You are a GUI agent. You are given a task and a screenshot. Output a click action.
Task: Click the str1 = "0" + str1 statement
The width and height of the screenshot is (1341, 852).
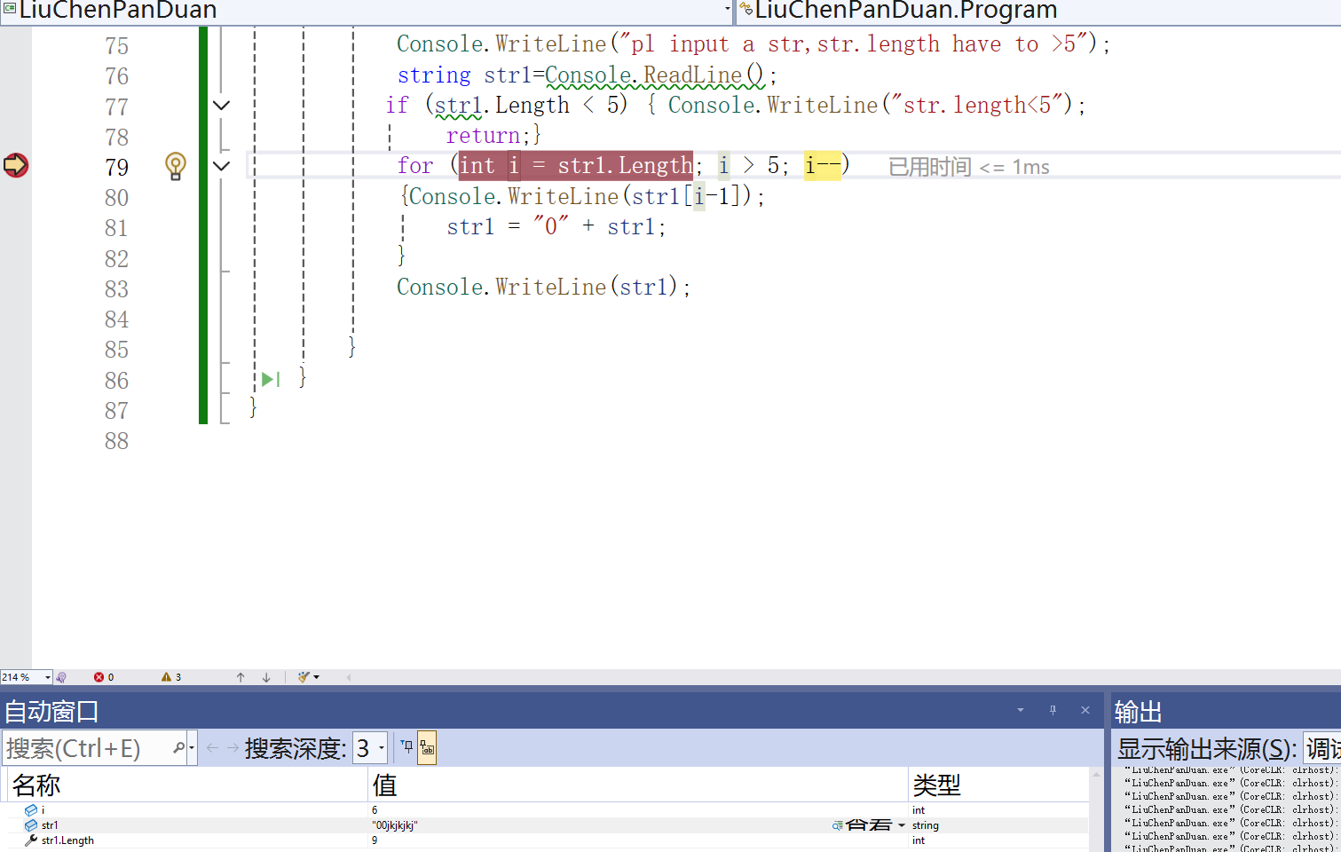point(556,227)
